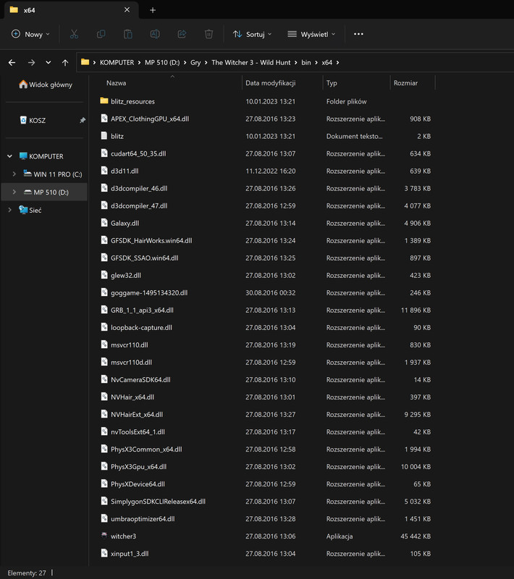This screenshot has width=514, height=579.
Task: Click the Paste clipboard icon
Action: pyautogui.click(x=127, y=34)
